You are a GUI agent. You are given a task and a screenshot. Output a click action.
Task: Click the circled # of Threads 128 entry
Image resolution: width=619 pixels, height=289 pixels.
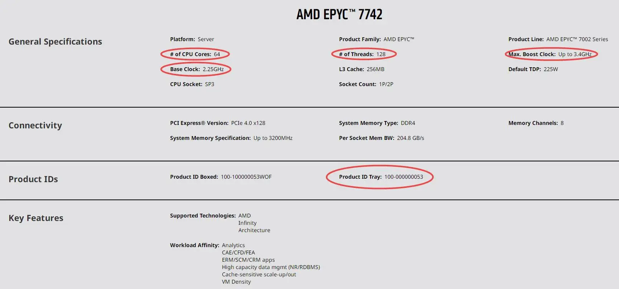coord(362,54)
